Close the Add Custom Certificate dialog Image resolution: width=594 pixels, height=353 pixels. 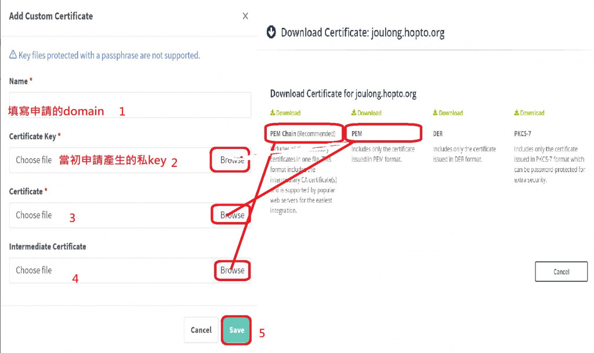click(x=245, y=16)
